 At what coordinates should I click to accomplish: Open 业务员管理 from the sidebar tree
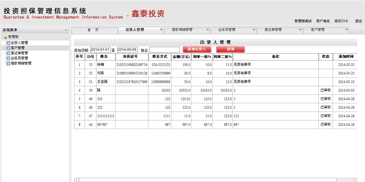click(19, 58)
